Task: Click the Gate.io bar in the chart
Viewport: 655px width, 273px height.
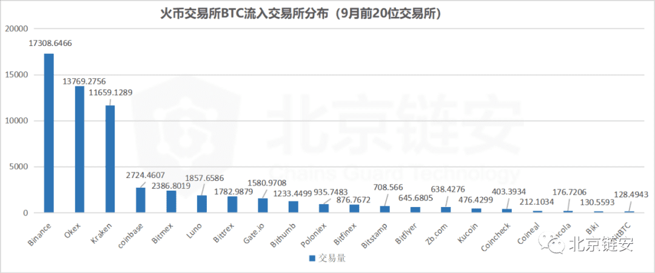Action: pos(263,205)
